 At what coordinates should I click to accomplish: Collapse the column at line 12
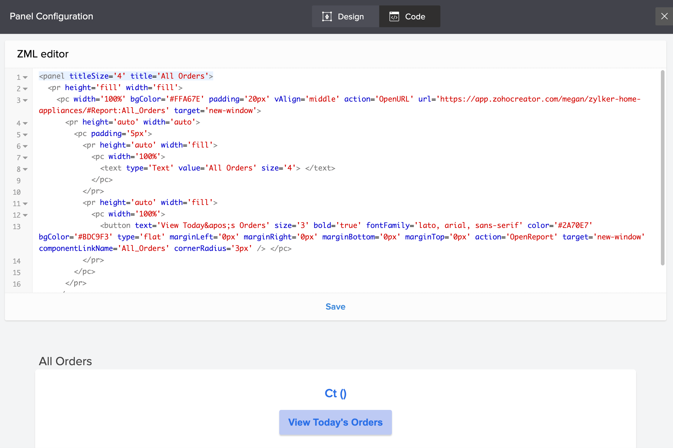tap(25, 215)
